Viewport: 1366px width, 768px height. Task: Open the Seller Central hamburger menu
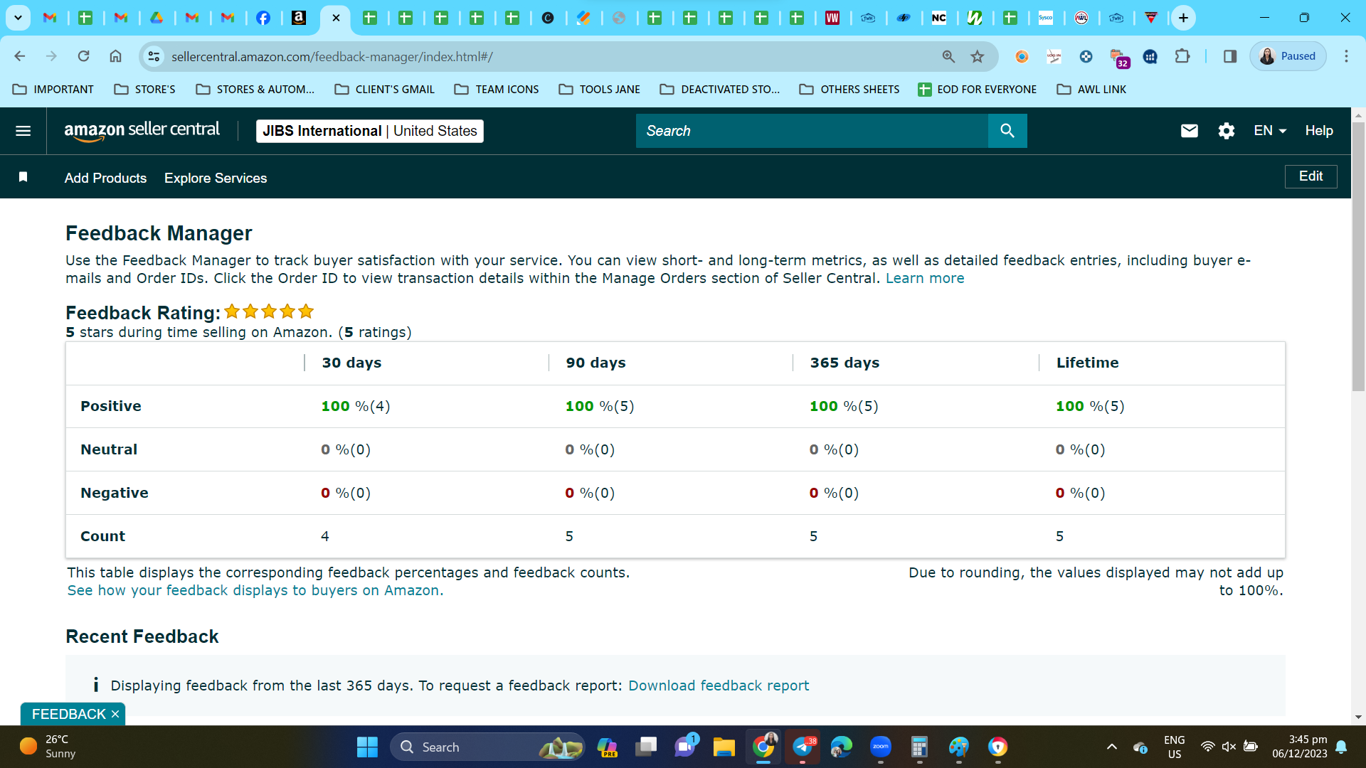pyautogui.click(x=23, y=131)
